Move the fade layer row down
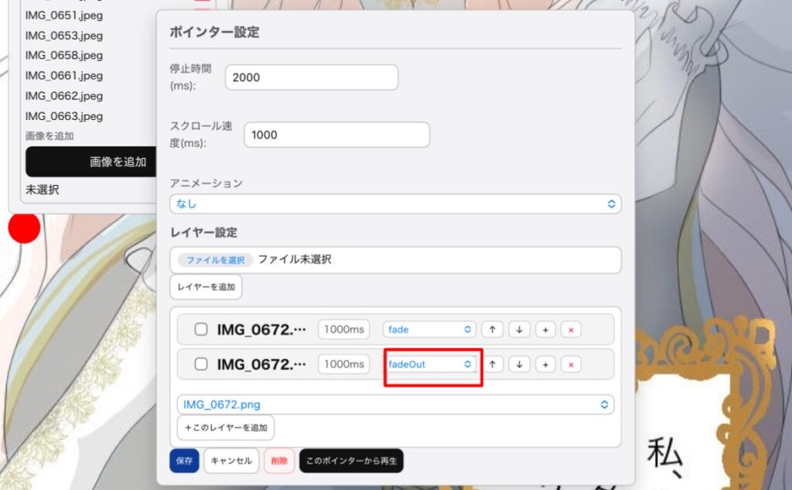This screenshot has height=490, width=792. pyautogui.click(x=519, y=330)
